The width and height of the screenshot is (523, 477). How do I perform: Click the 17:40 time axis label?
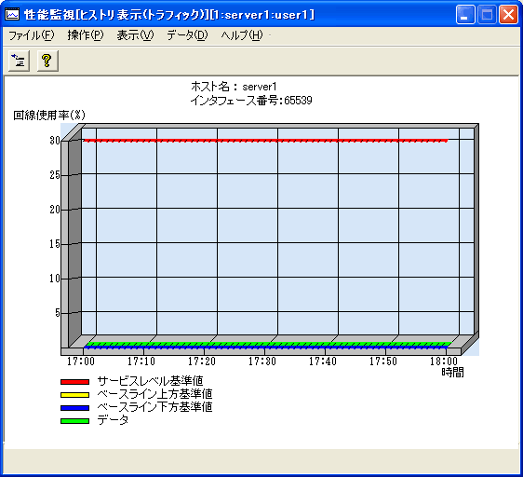click(x=323, y=361)
